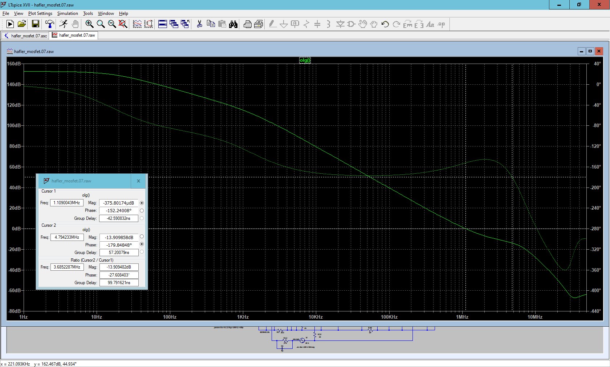Click the Run simulation icon
The image size is (610, 367).
[10, 24]
